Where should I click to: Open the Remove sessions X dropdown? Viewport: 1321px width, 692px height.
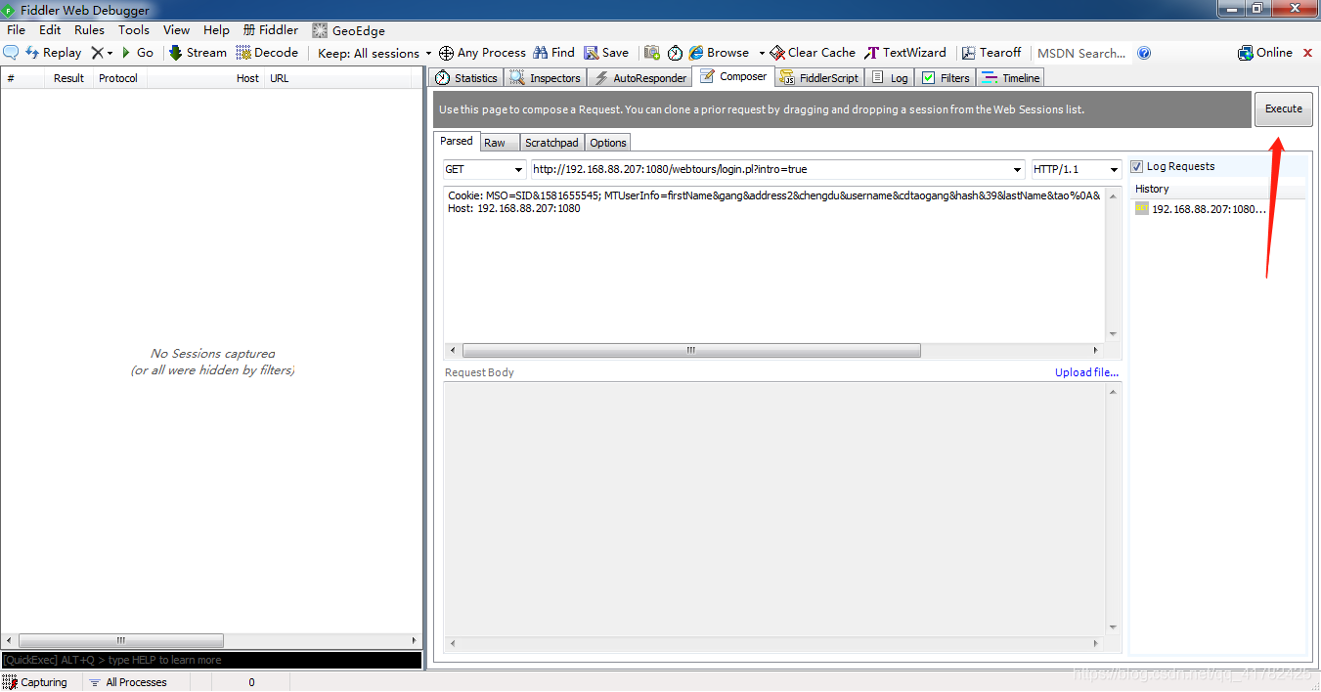coord(103,53)
